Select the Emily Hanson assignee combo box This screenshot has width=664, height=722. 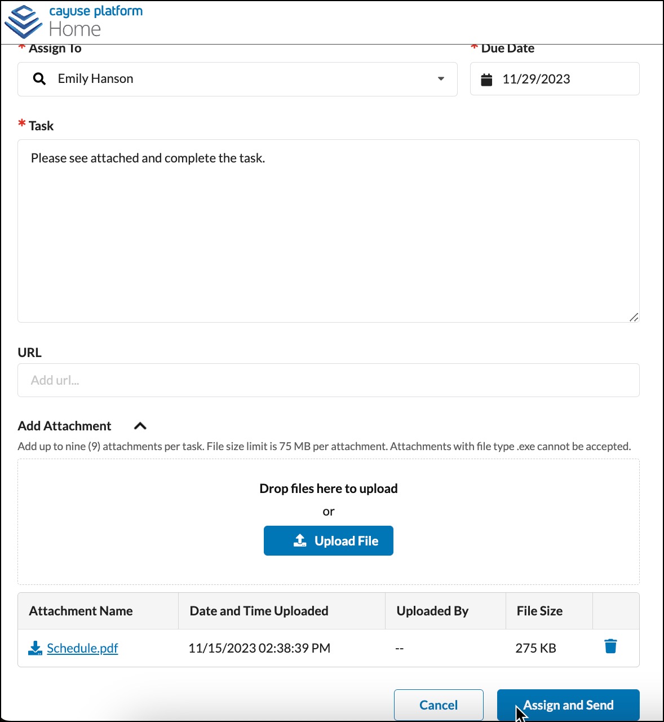[237, 79]
